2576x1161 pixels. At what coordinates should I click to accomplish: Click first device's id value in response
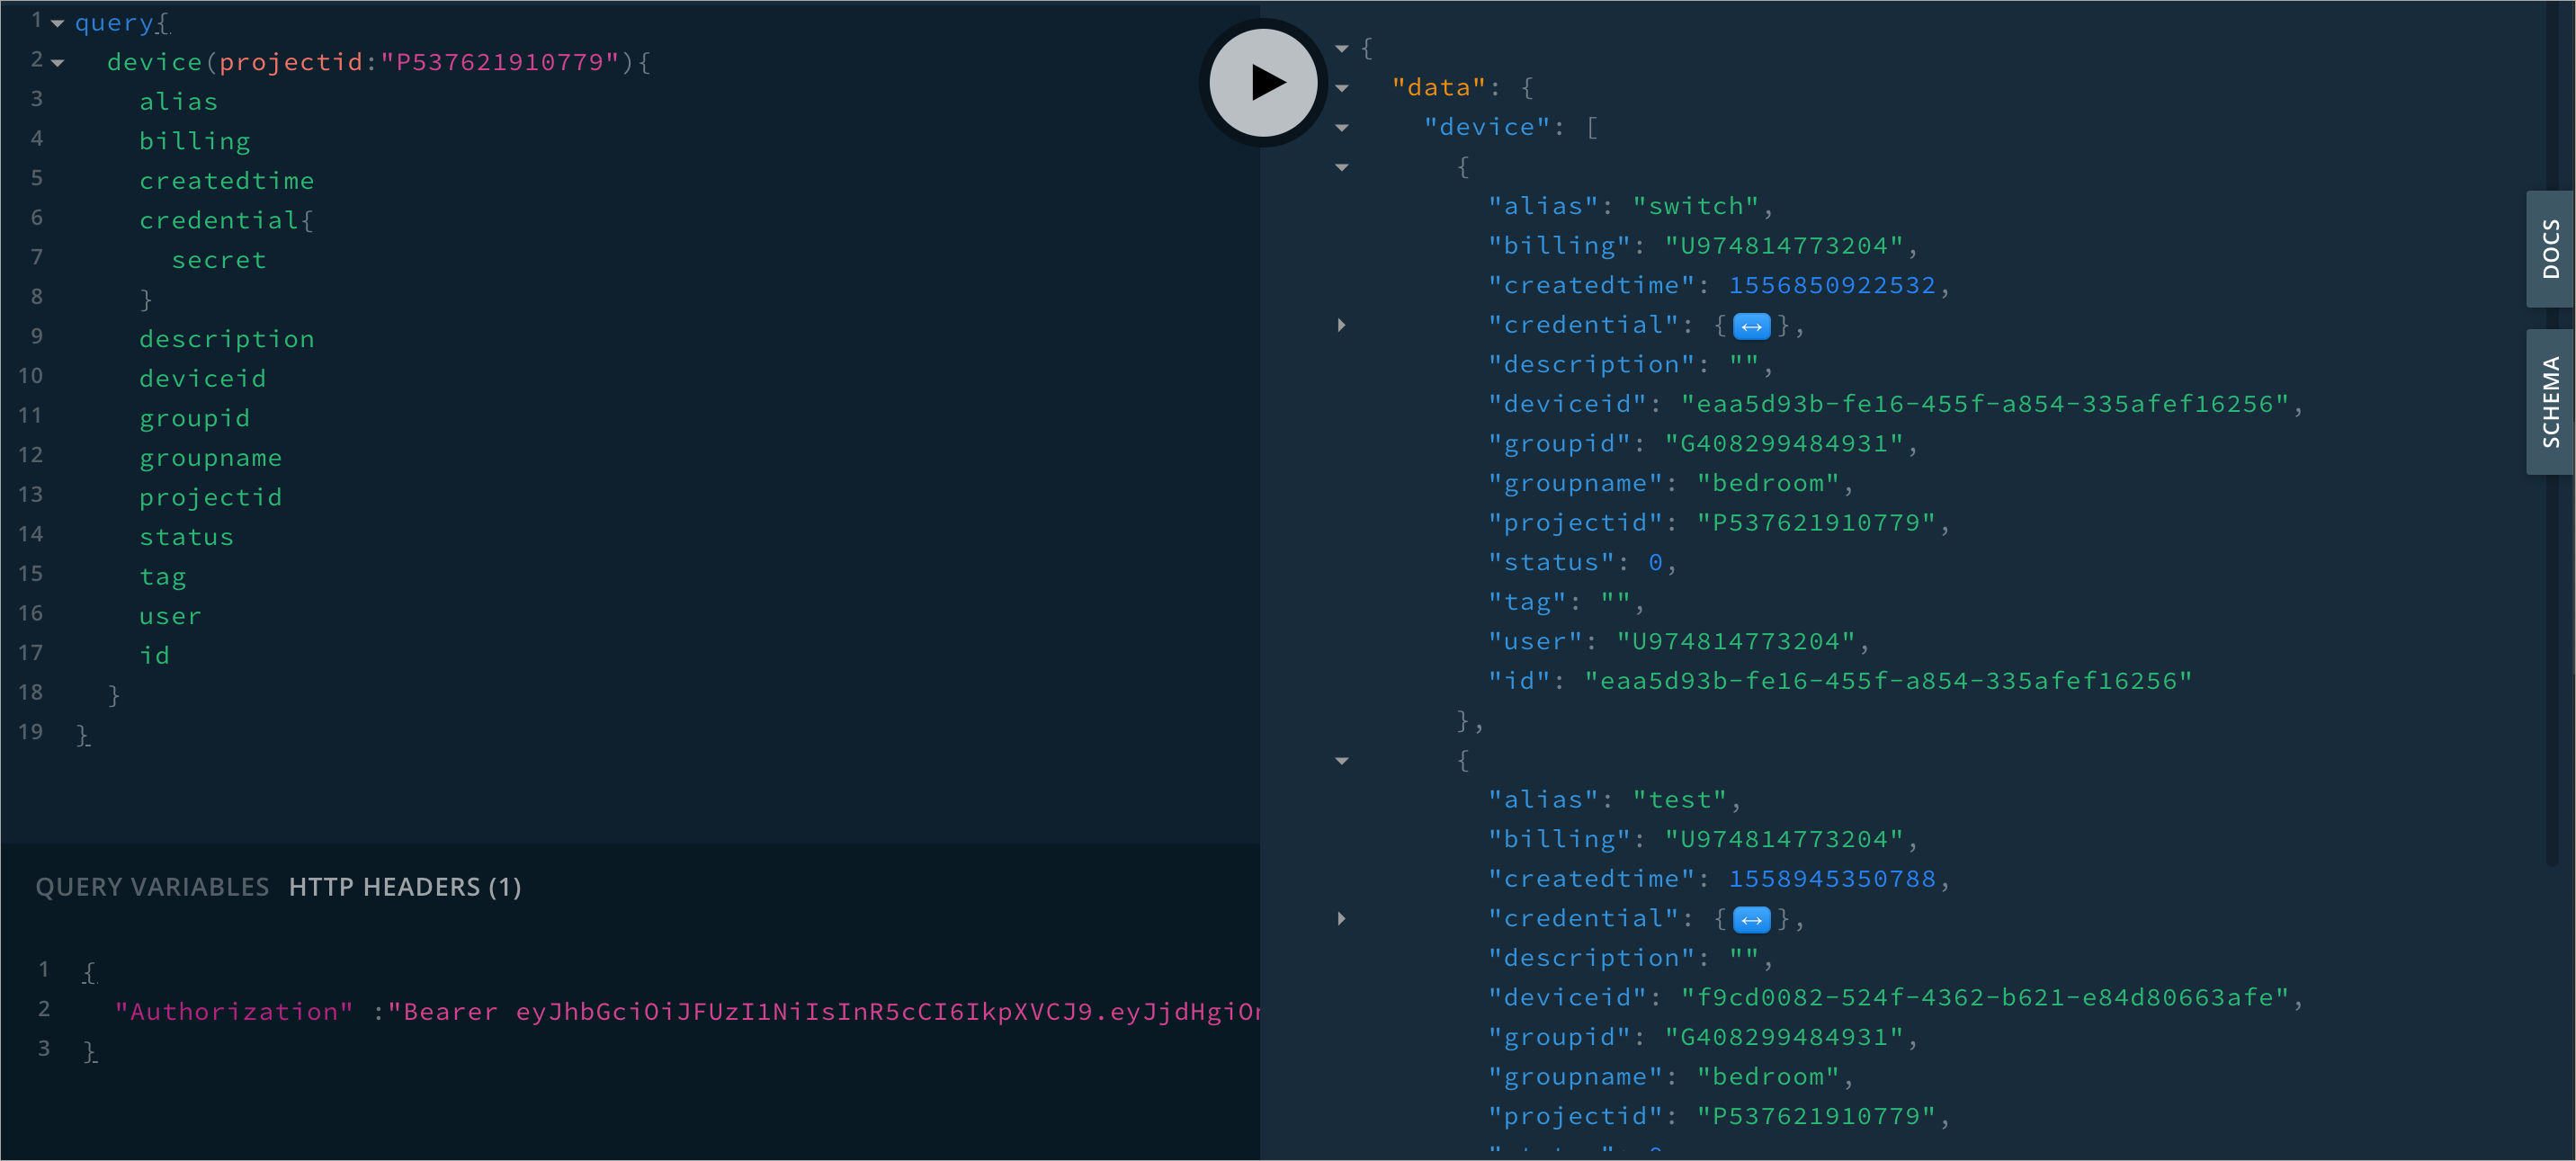(1888, 681)
